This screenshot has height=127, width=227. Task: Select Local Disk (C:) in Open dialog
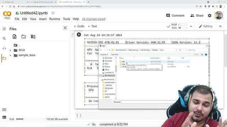109,73
